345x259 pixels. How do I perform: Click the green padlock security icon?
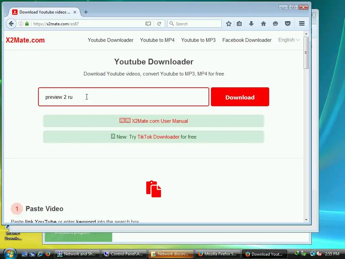[x=27, y=24]
